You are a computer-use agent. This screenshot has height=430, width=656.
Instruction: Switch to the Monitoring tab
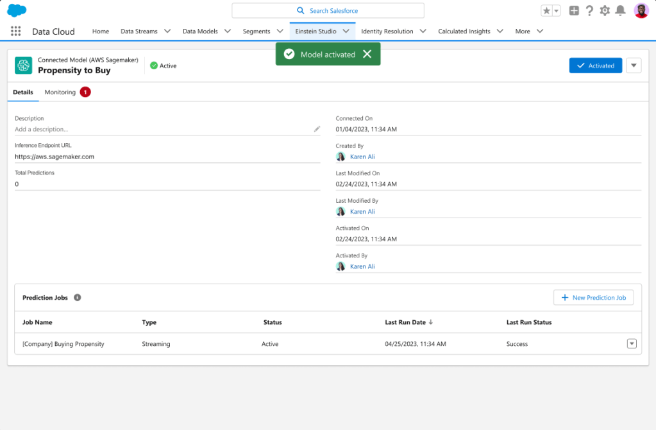tap(60, 92)
